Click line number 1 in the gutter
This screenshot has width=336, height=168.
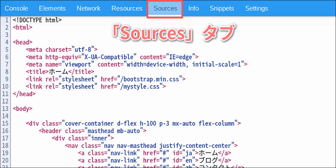click(x=7, y=20)
